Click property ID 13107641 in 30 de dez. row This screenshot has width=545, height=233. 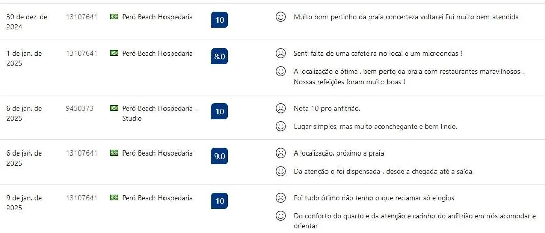pos(82,17)
